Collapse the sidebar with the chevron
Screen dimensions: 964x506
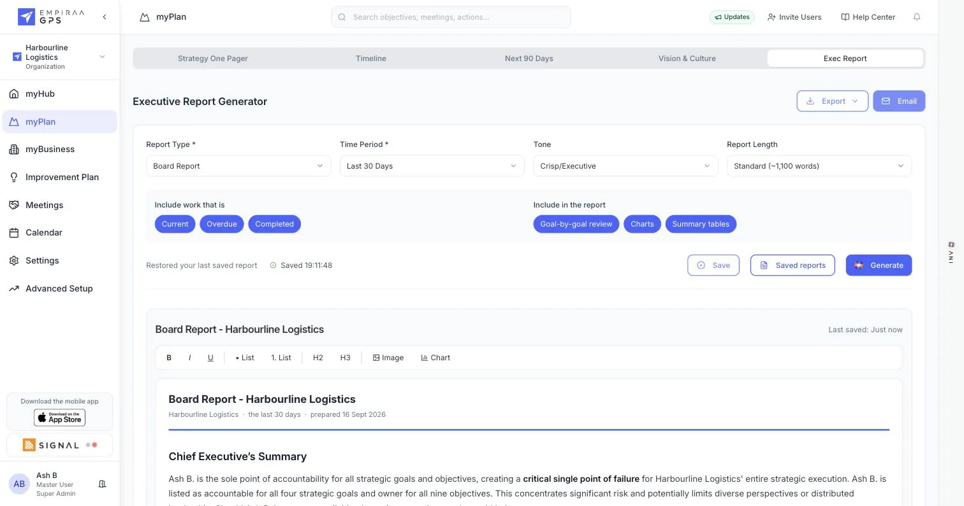point(105,17)
